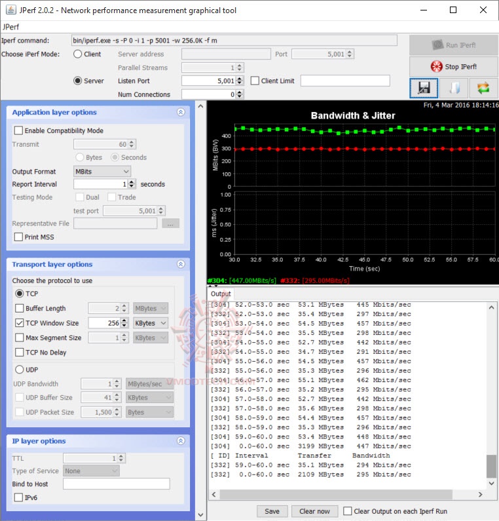This screenshot has height=521, width=499.
Task: Click the Run IPerf! button
Action: (x=454, y=45)
